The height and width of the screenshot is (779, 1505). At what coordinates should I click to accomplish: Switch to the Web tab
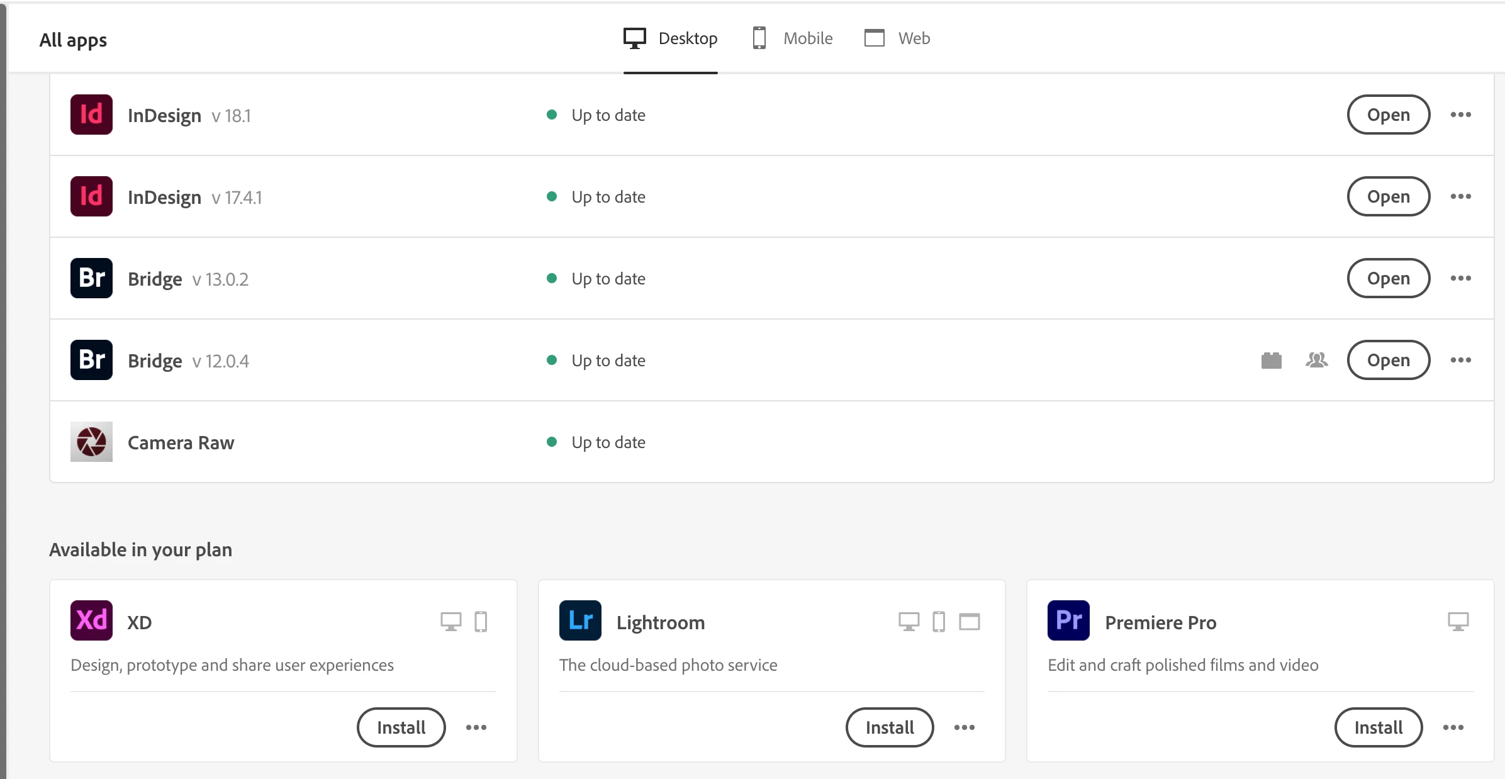[898, 38]
